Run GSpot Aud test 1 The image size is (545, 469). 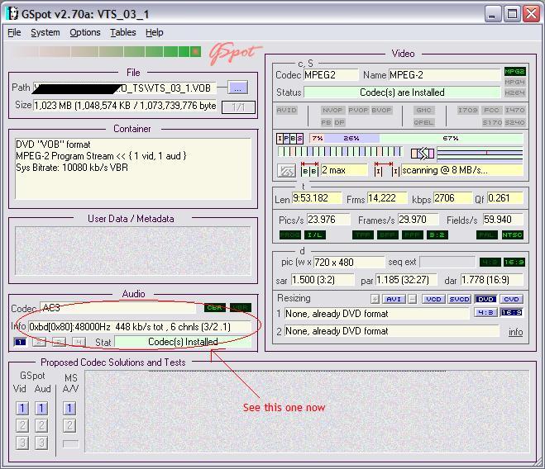41,409
